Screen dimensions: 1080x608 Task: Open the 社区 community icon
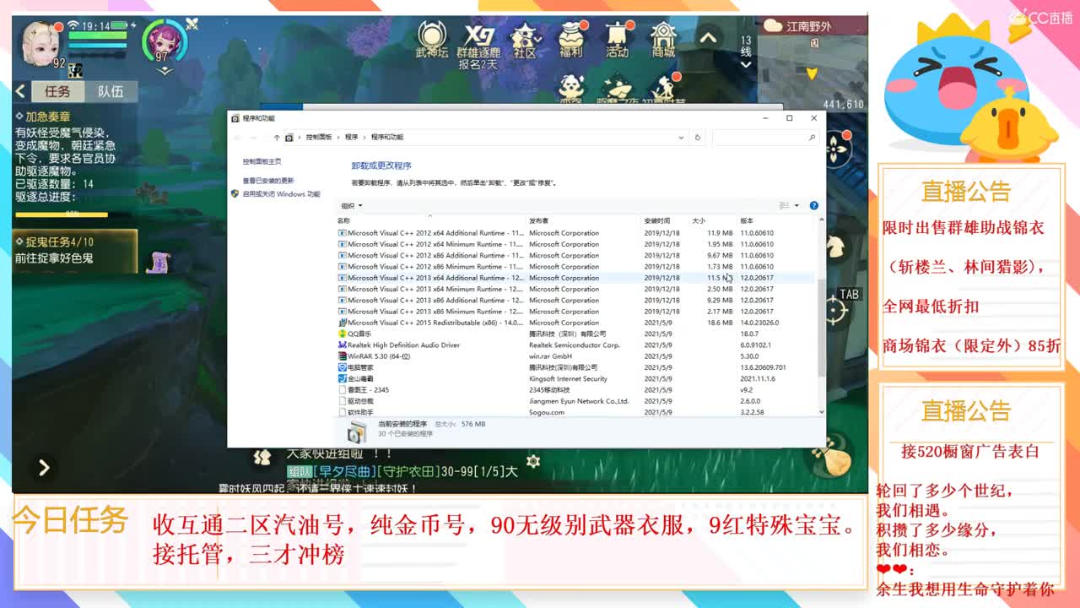[526, 40]
